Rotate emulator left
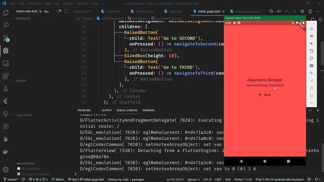The width and height of the screenshot is (324, 182). pyautogui.click(x=311, y=51)
